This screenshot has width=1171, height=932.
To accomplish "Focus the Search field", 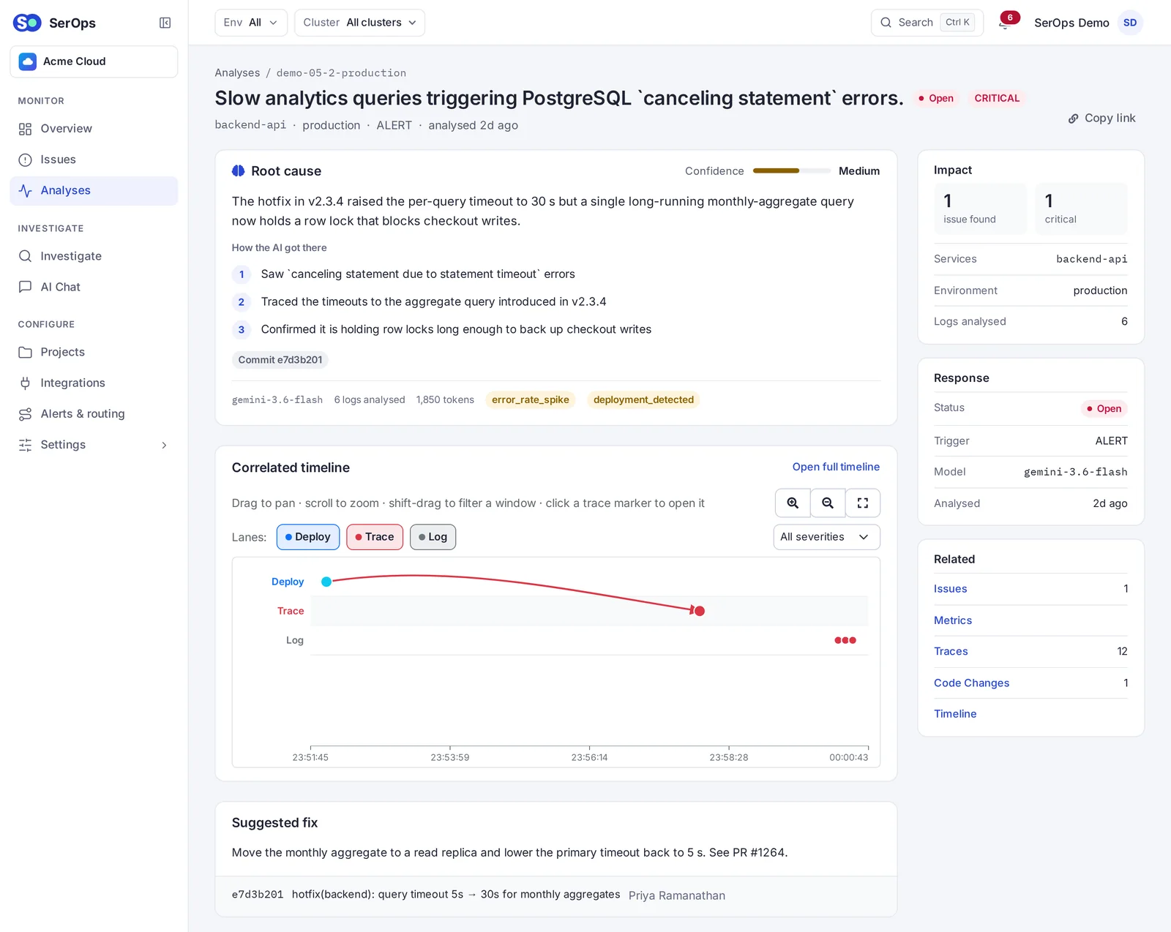I will tap(927, 23).
